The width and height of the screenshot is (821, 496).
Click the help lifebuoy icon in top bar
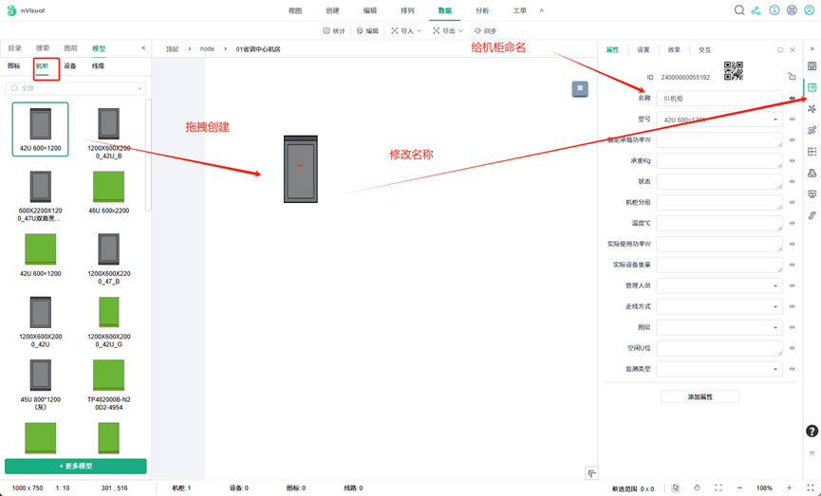792,9
